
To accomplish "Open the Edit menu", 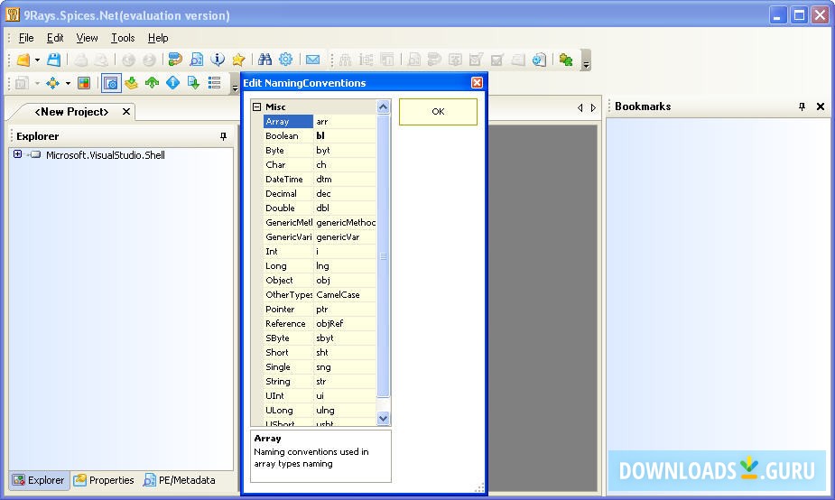I will (55, 38).
